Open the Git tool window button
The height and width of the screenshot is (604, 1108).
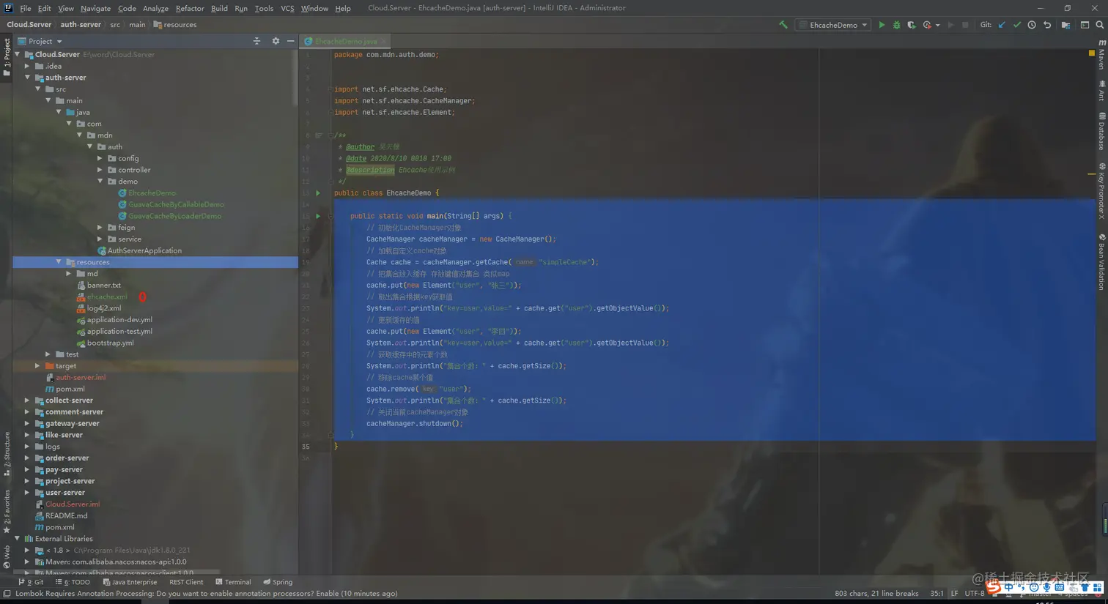coord(31,582)
